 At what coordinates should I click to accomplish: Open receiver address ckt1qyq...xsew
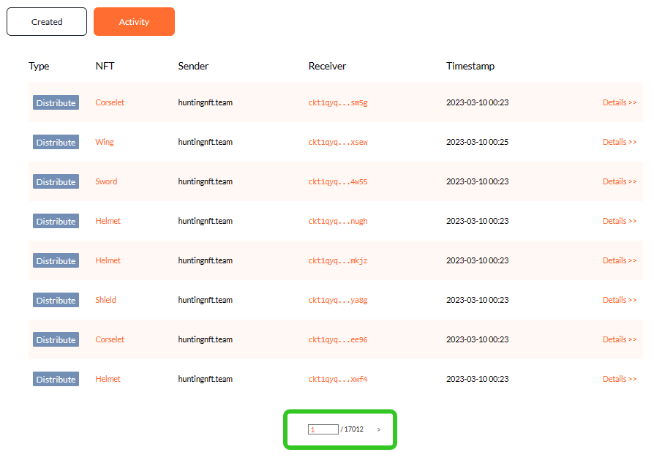[x=337, y=142]
